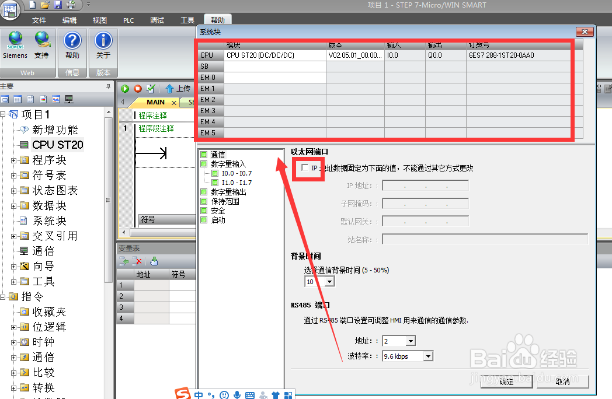Select CPU ST20 in project tree
Screen dimensions: 612x399
tap(58, 145)
